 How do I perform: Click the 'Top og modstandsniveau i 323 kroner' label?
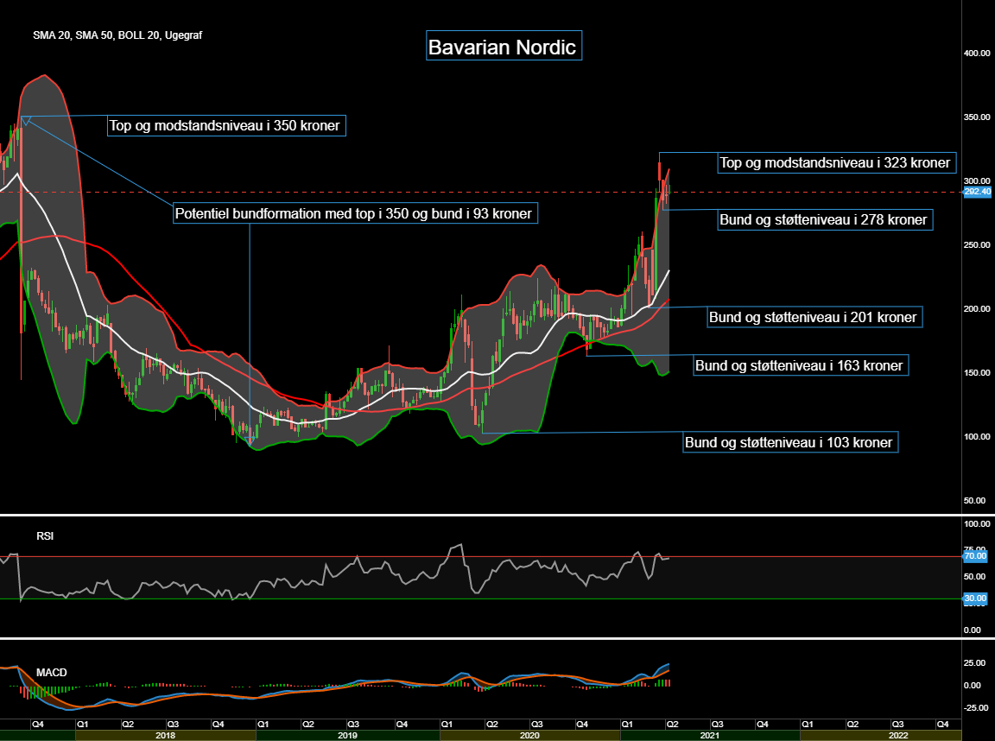[836, 162]
